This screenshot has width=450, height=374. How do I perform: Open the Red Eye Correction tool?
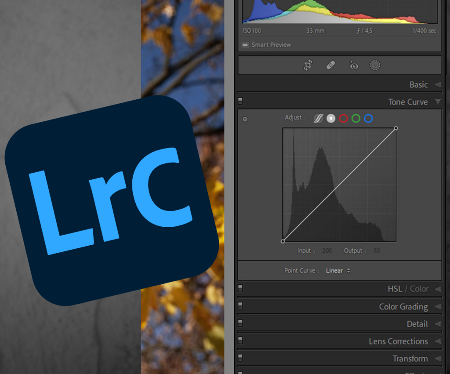tap(353, 65)
